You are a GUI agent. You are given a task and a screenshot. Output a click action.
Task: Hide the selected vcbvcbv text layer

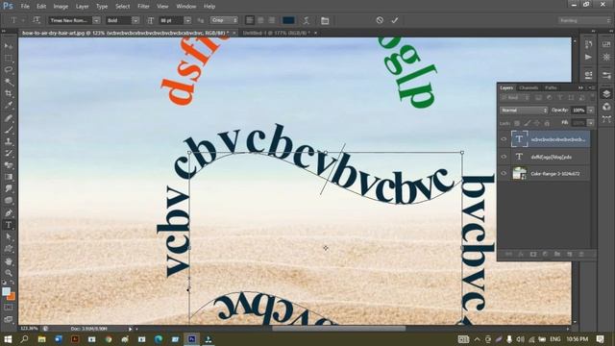[x=504, y=139]
